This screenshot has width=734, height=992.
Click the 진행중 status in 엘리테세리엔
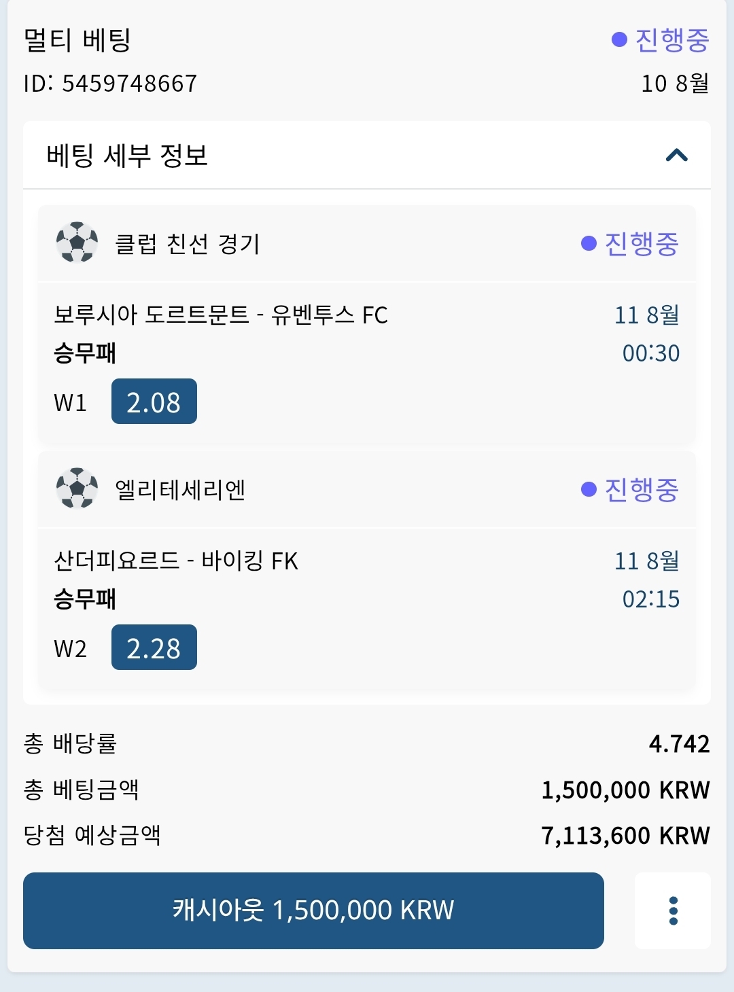click(630, 489)
